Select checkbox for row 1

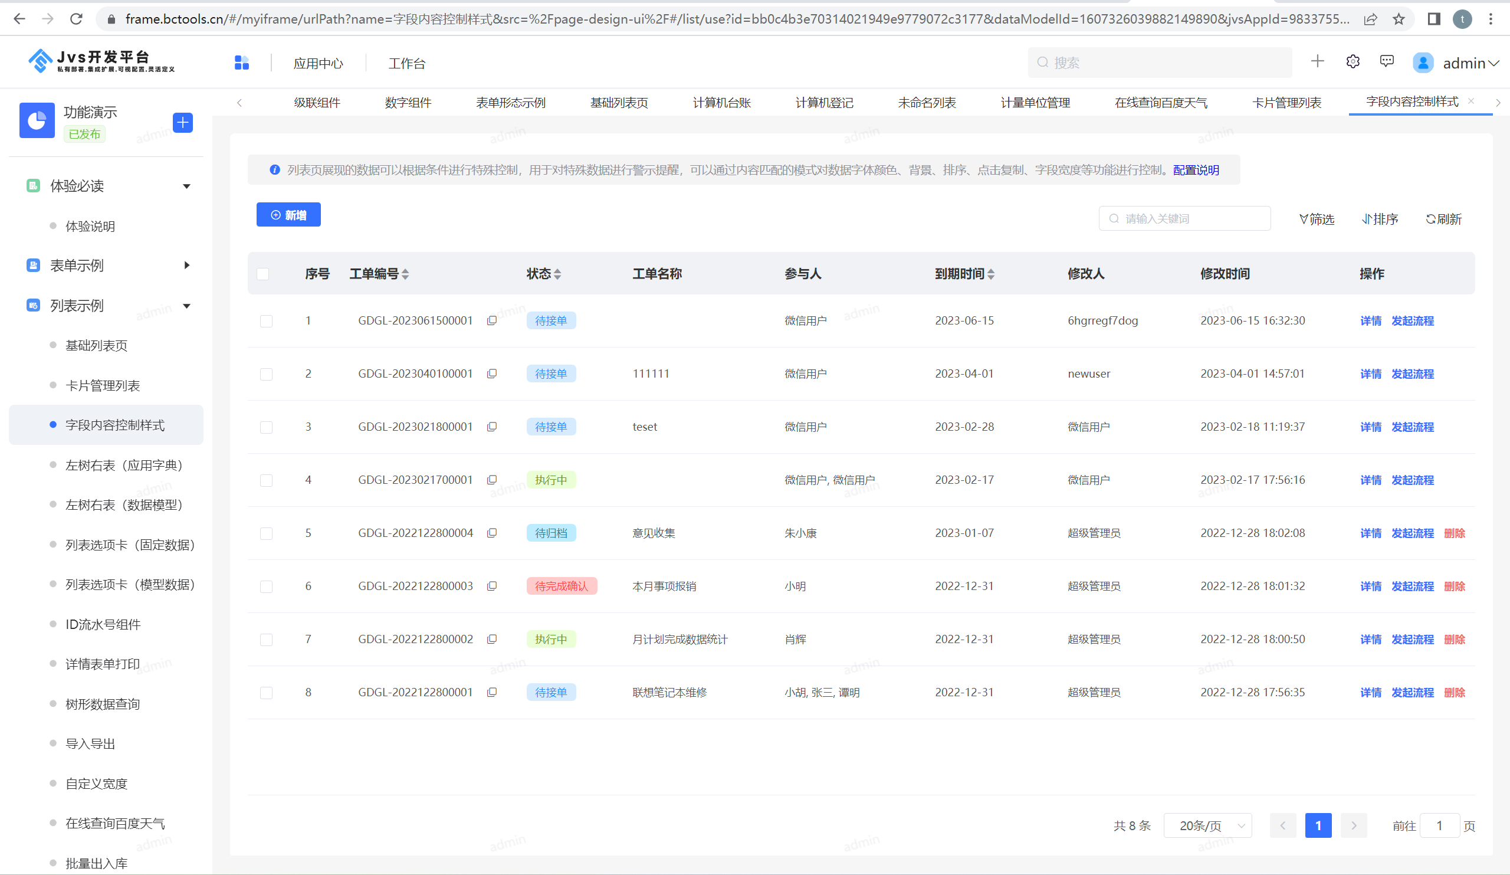coord(267,321)
